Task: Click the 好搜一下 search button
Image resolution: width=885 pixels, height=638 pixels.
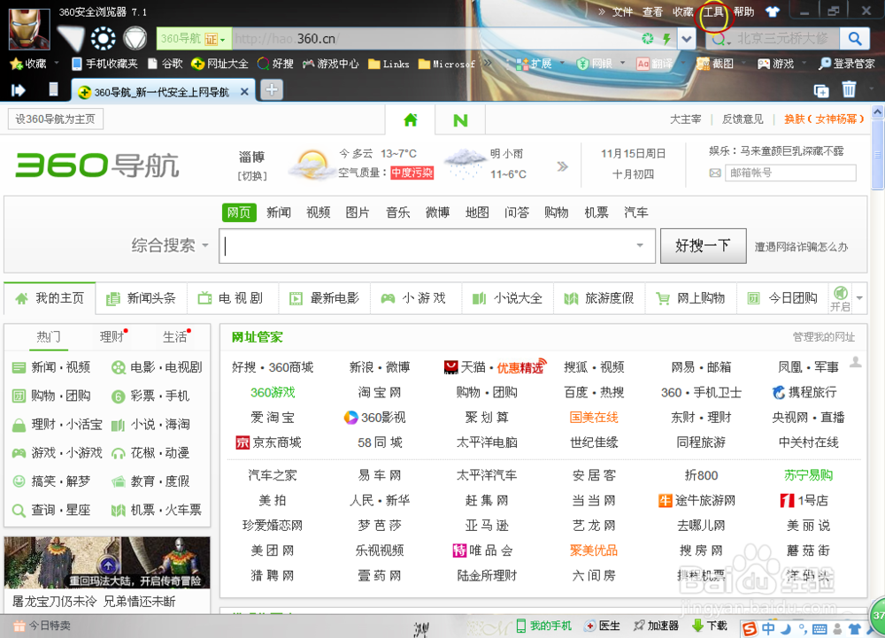Action: click(704, 245)
